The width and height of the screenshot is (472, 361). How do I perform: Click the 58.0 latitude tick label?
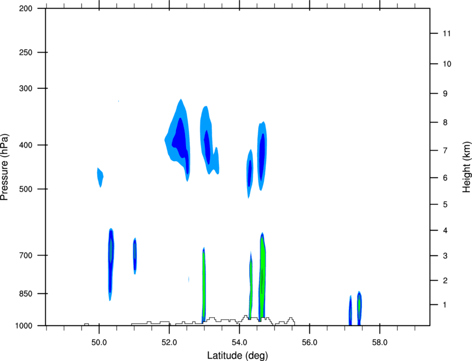click(x=380, y=343)
